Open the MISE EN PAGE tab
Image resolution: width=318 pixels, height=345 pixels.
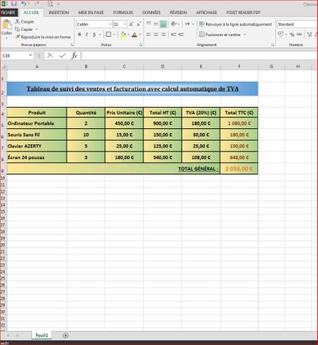tap(91, 13)
